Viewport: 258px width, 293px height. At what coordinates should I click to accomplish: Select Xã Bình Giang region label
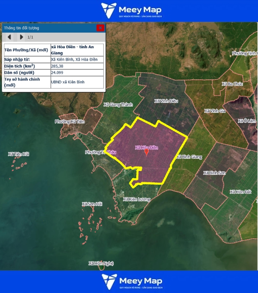click(x=189, y=157)
